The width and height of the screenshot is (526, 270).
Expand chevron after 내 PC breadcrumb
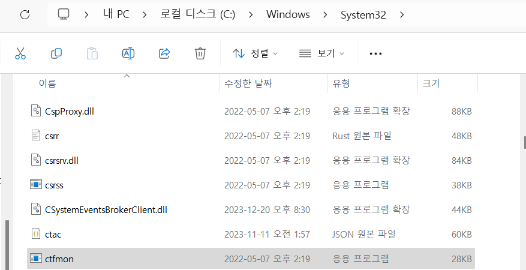pos(145,15)
